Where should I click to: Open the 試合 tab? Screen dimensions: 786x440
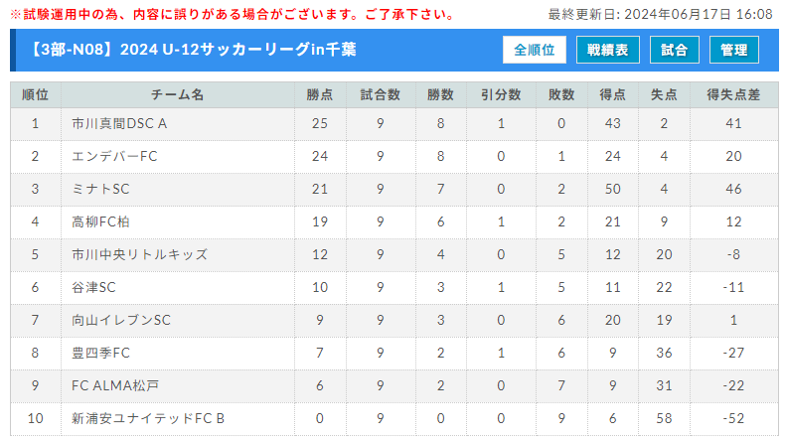point(675,50)
